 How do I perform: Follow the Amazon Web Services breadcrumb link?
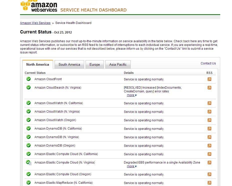click(35, 23)
